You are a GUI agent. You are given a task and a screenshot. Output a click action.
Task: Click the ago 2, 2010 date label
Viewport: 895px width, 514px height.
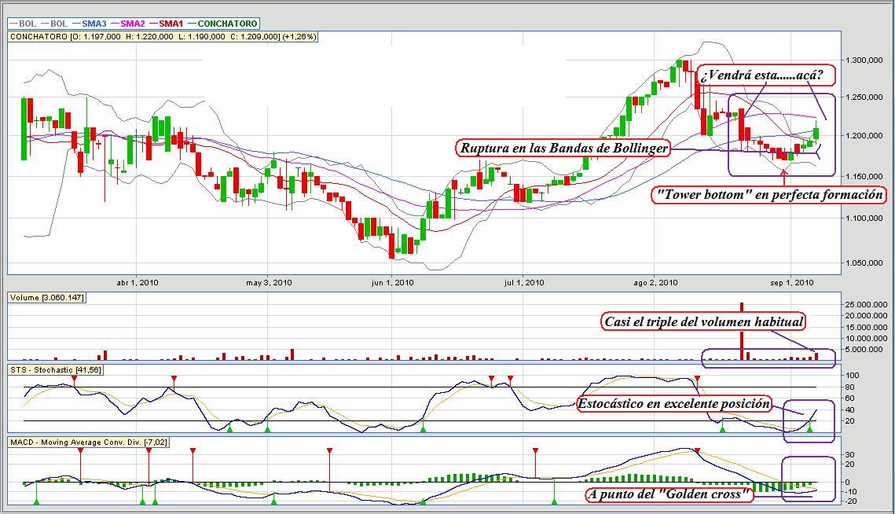point(656,283)
